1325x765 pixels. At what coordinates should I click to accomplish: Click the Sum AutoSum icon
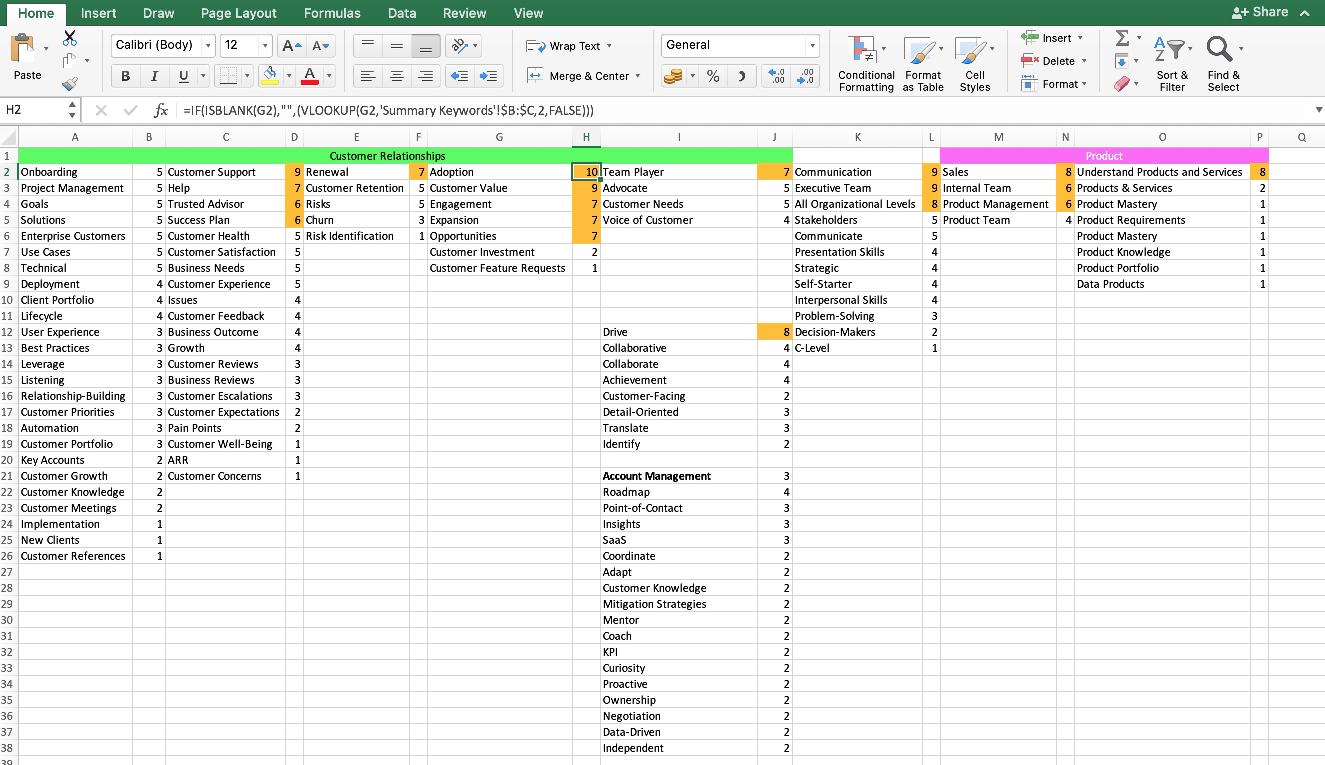click(1121, 38)
